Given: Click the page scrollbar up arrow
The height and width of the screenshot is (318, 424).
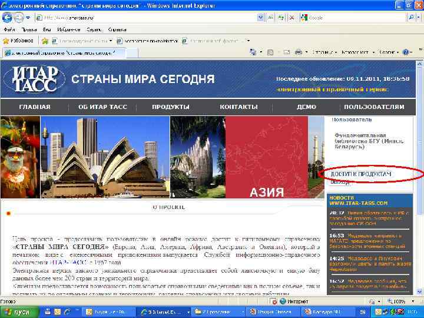Looking at the screenshot, I should click(420, 64).
